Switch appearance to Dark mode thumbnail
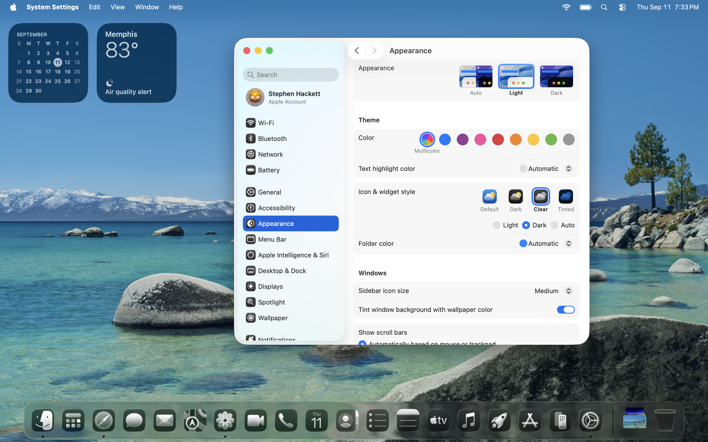708x442 pixels. 556,77
